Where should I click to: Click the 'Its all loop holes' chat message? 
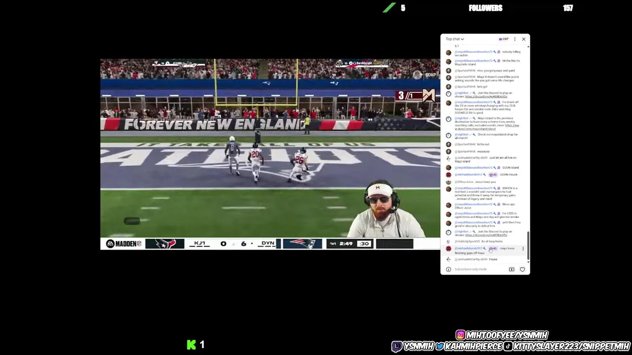coord(492,242)
